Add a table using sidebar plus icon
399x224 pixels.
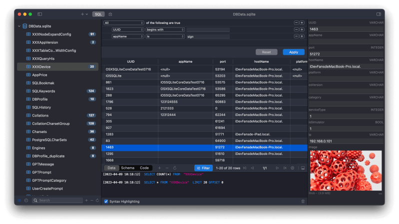(86, 201)
